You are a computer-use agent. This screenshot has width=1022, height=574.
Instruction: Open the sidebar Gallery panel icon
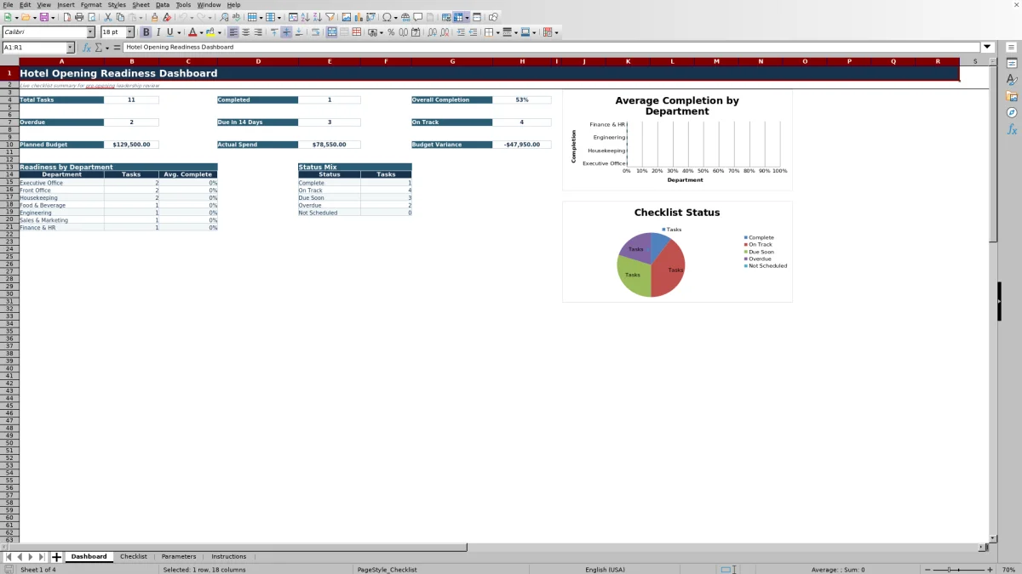[x=1012, y=96]
